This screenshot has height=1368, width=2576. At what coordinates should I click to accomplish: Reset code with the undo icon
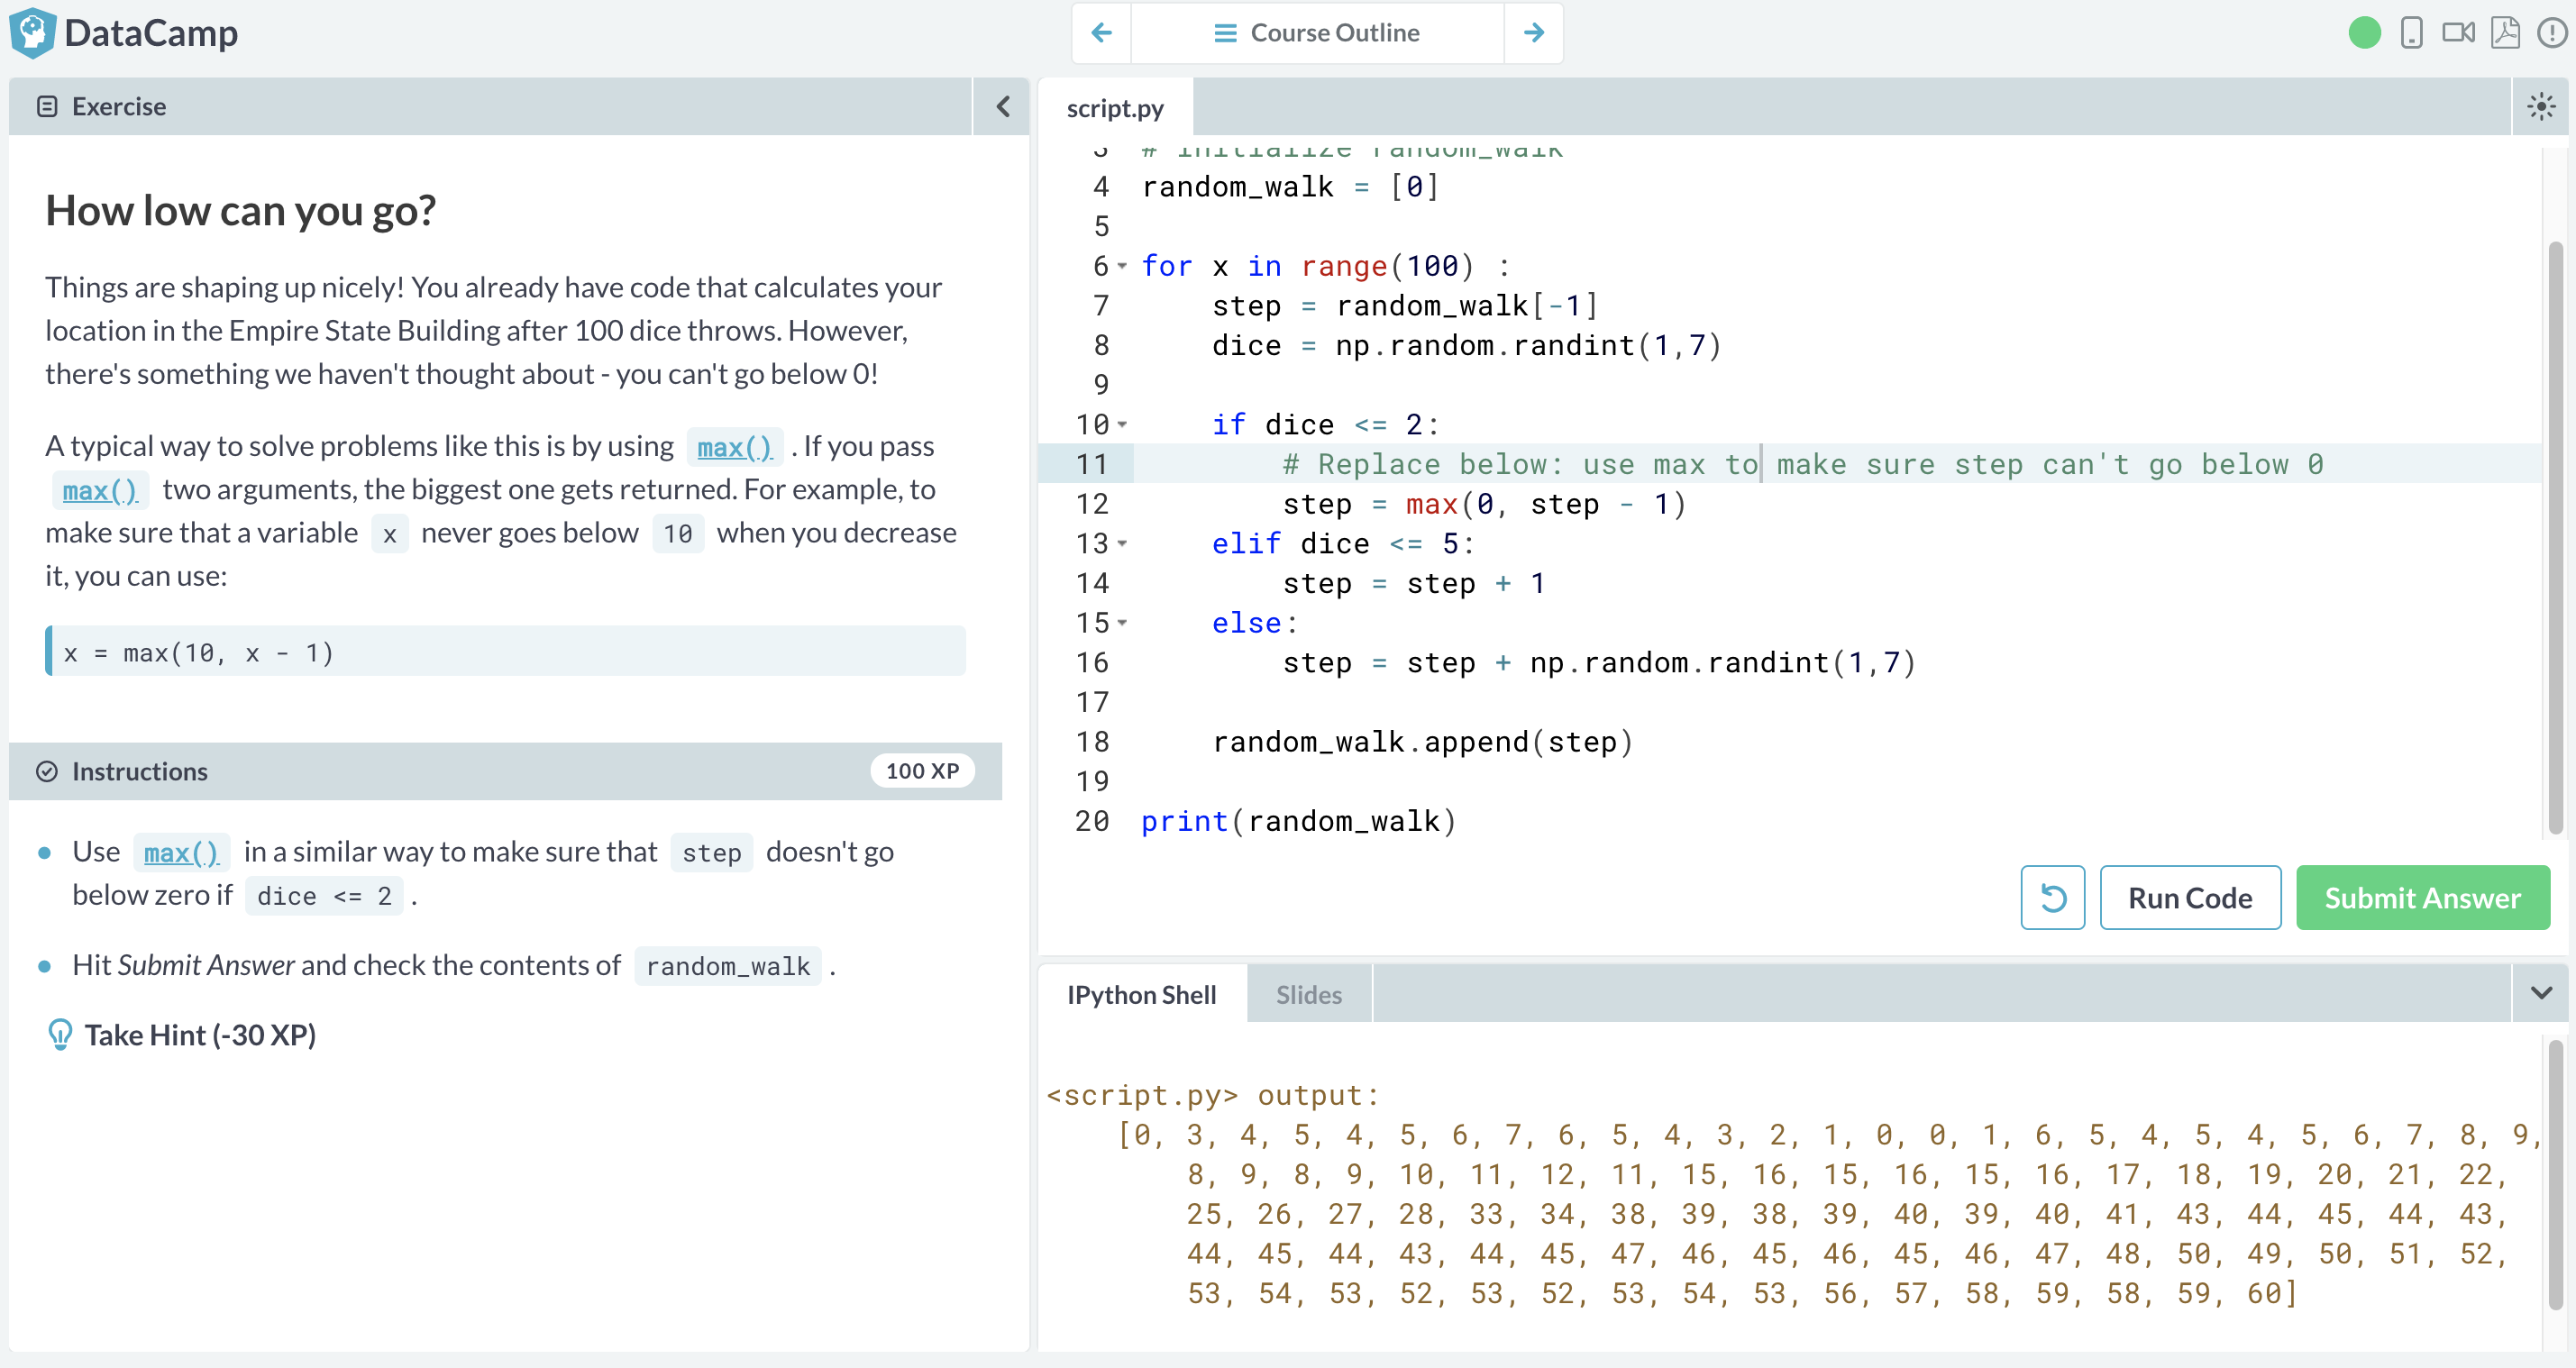tap(2052, 897)
